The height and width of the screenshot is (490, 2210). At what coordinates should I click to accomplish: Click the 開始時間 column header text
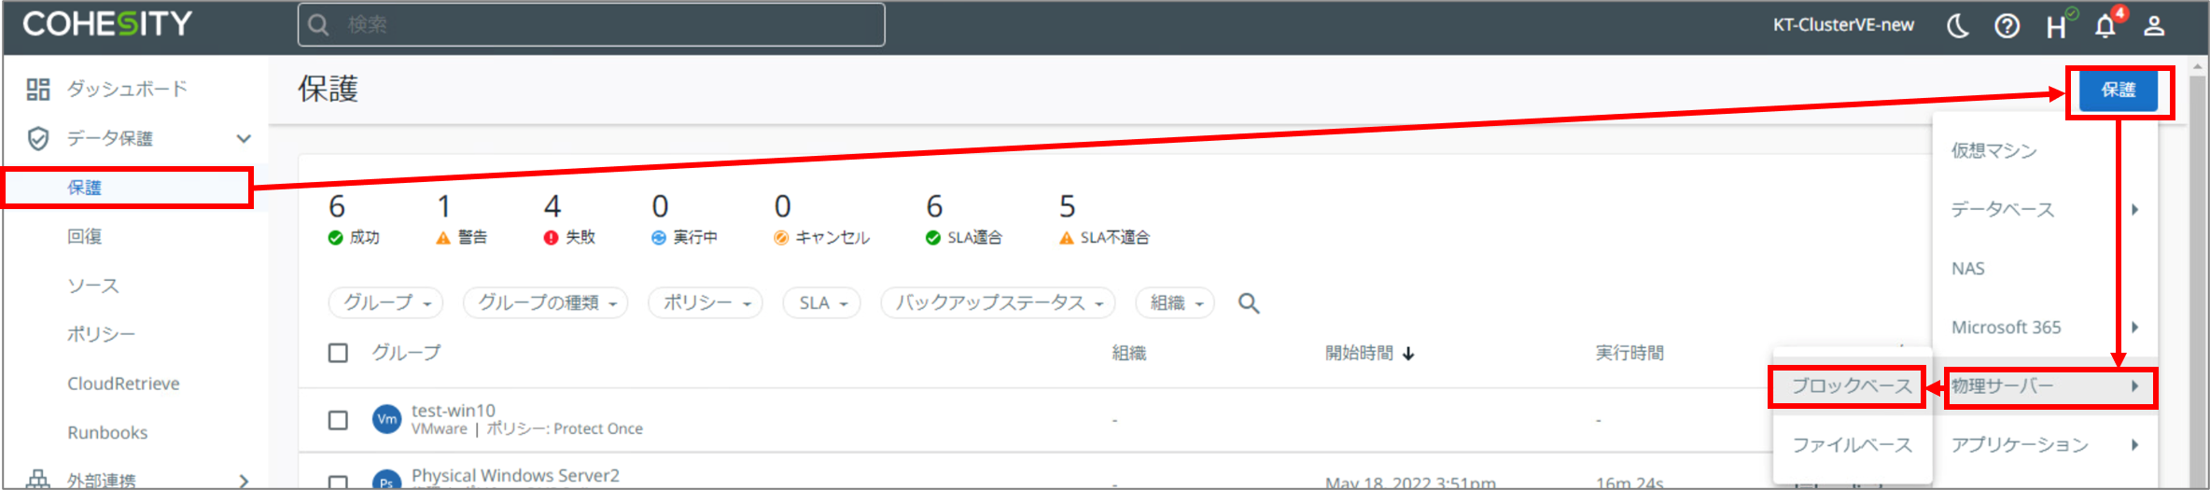click(1359, 353)
